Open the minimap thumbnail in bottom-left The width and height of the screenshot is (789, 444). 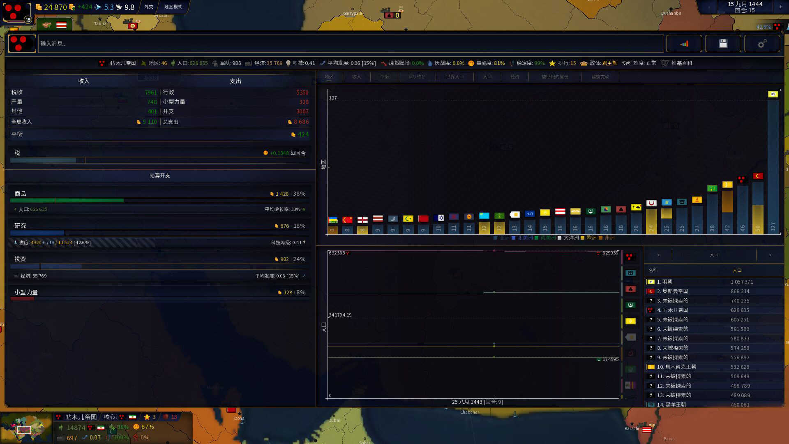pos(26,428)
